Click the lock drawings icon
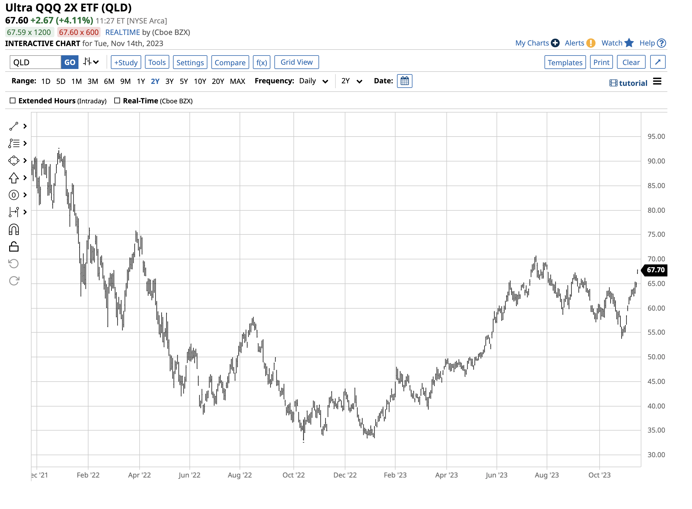The height and width of the screenshot is (509, 692). (x=14, y=246)
